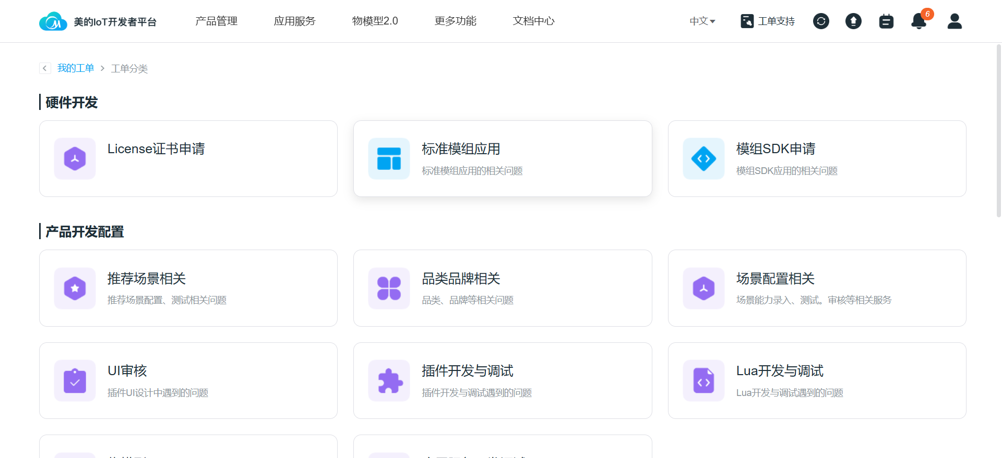This screenshot has height=458, width=1002.
Task: Click the calendar icon in header
Action: click(x=886, y=21)
